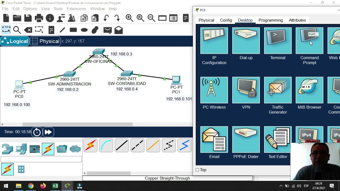Image resolution: width=340 pixels, height=191 pixels.
Task: Switch to PC0 Config tab
Action: click(x=226, y=20)
